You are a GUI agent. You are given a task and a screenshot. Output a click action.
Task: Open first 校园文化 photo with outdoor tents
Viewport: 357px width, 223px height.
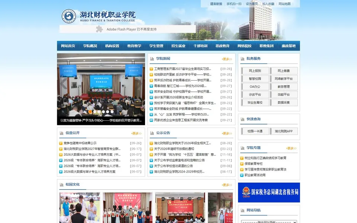pos(80,208)
